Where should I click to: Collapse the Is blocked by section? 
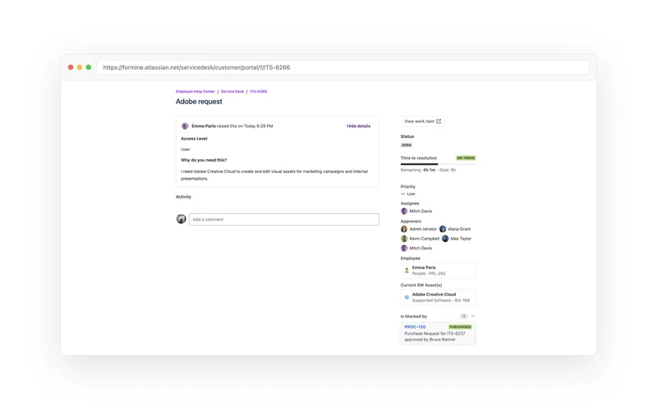tap(473, 317)
